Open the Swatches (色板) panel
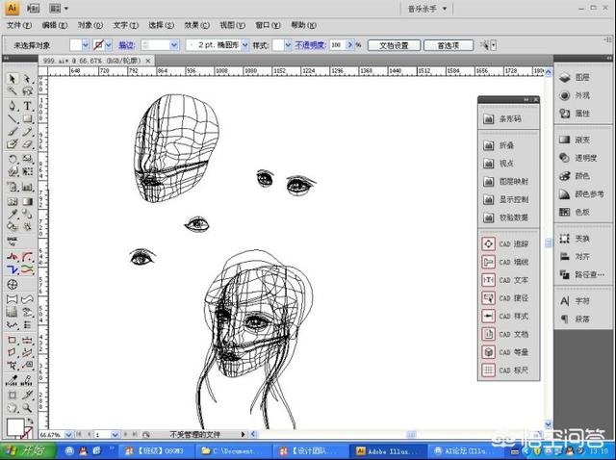616x460 pixels. tap(576, 212)
